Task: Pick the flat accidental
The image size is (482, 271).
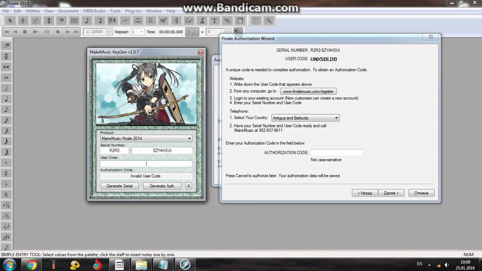Action: pyautogui.click(x=6, y=184)
